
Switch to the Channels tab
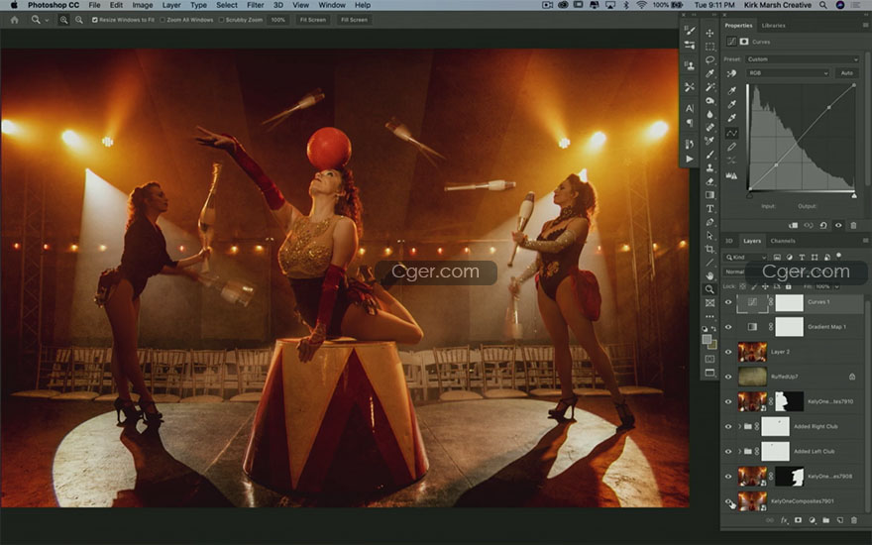[x=783, y=241]
